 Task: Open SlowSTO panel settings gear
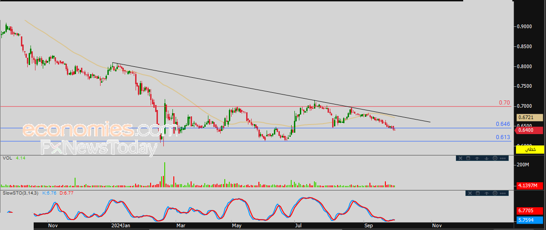(495, 193)
